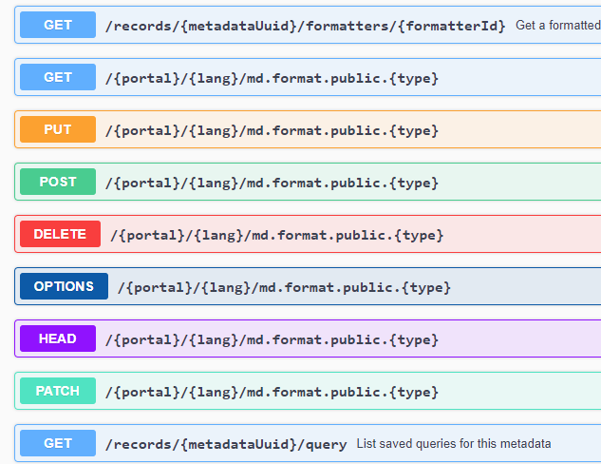Expand PUT md.format.public.{type} operation path

[272, 131]
